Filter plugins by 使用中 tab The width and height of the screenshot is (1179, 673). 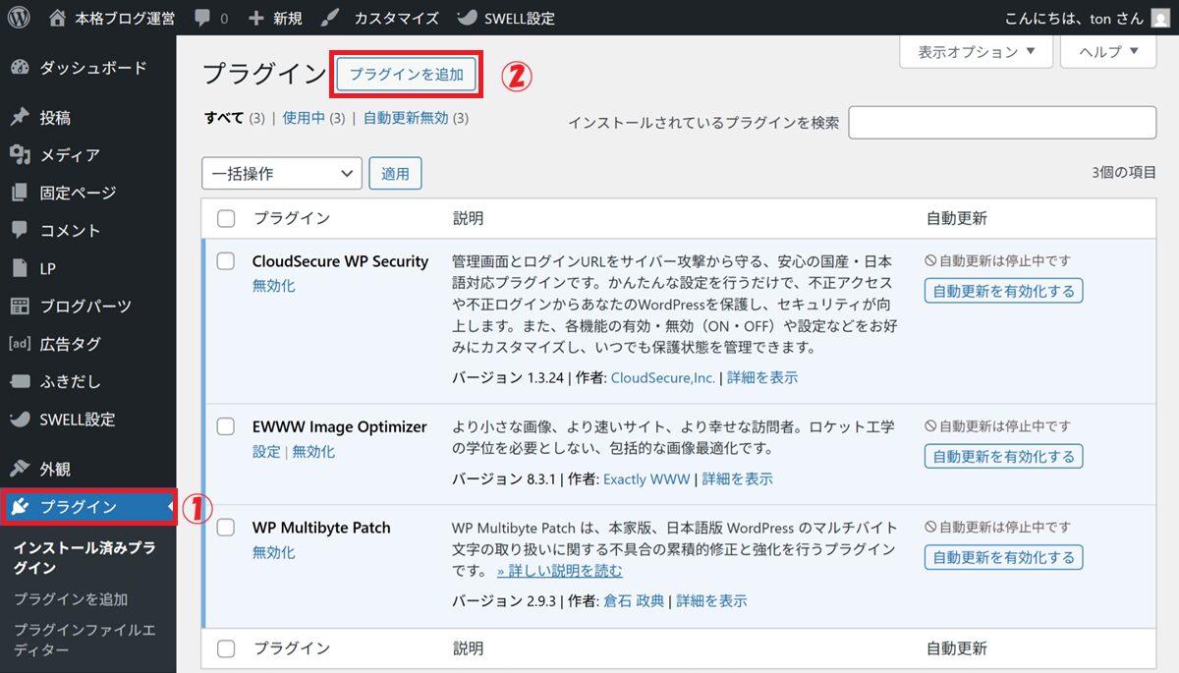pos(303,118)
